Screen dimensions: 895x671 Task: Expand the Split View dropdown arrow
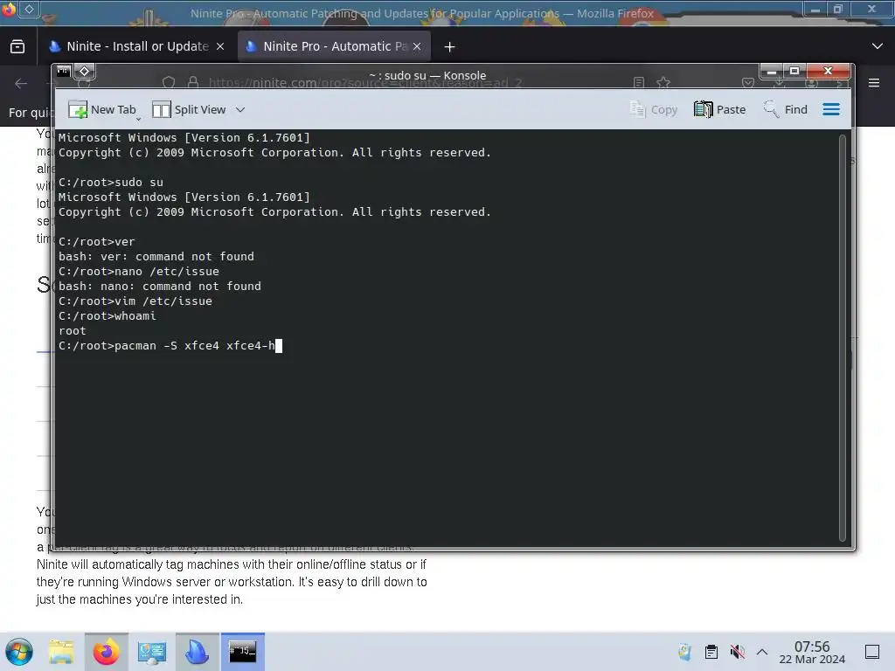click(240, 109)
